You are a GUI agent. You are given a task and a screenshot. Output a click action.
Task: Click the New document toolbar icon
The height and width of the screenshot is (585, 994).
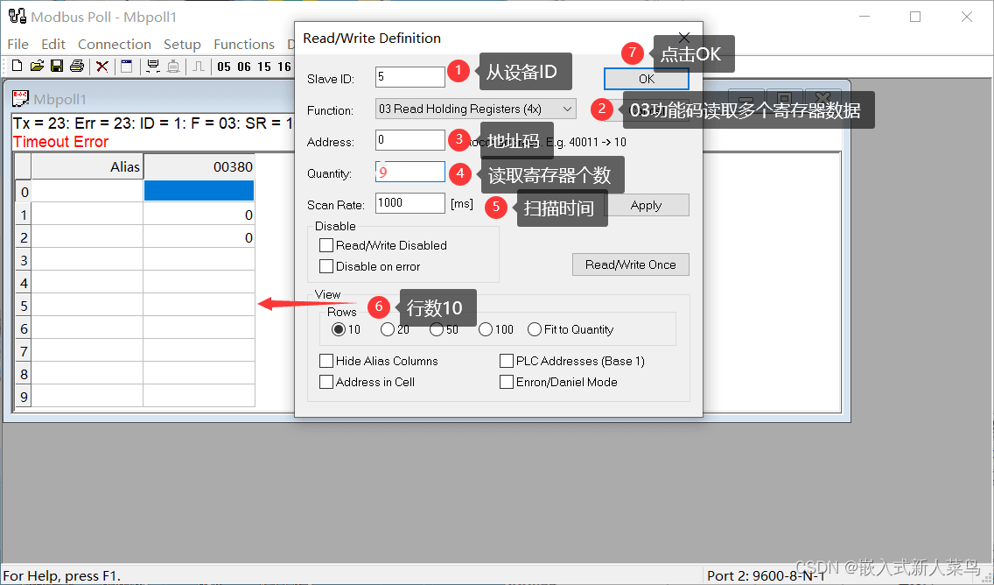click(17, 66)
